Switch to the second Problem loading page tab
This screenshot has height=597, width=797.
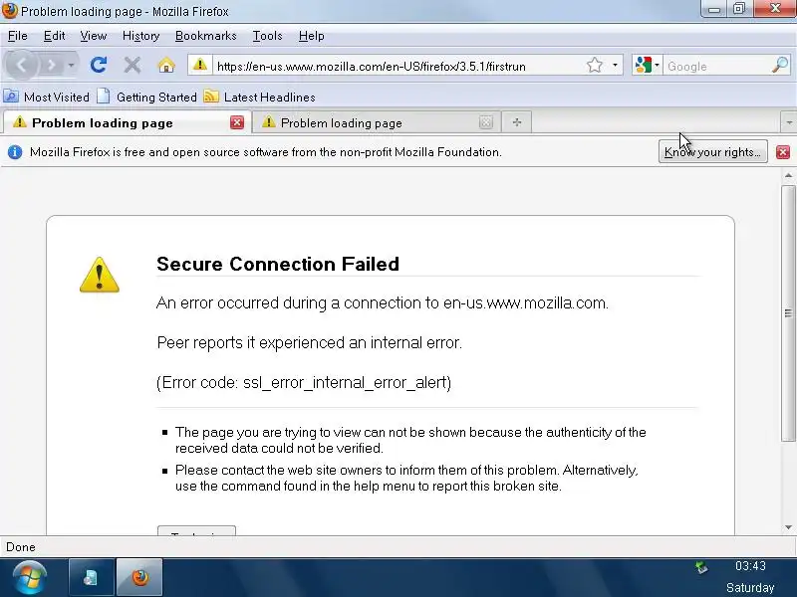click(377, 122)
